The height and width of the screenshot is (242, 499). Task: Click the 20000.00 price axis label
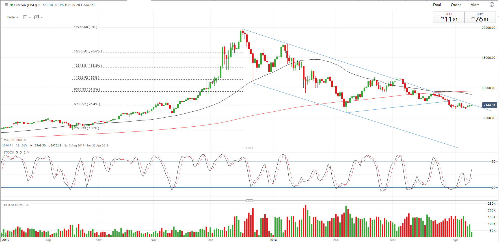click(x=489, y=28)
